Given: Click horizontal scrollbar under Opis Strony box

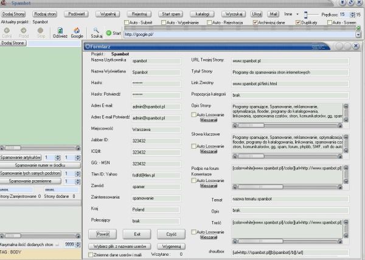Looking at the screenshot, I should coord(287,126).
